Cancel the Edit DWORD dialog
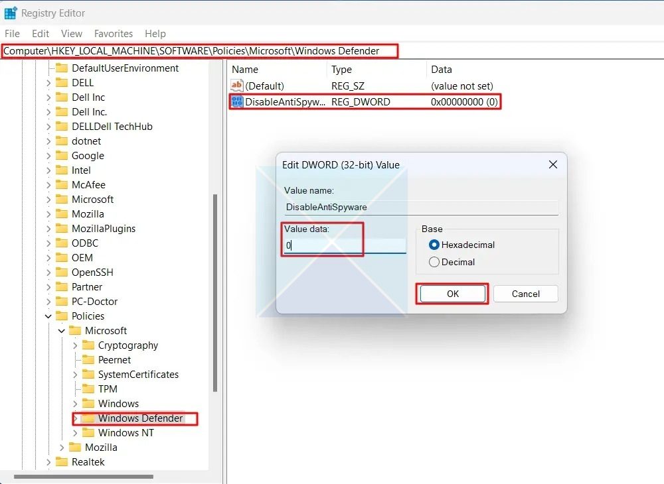664x484 pixels. [x=525, y=293]
